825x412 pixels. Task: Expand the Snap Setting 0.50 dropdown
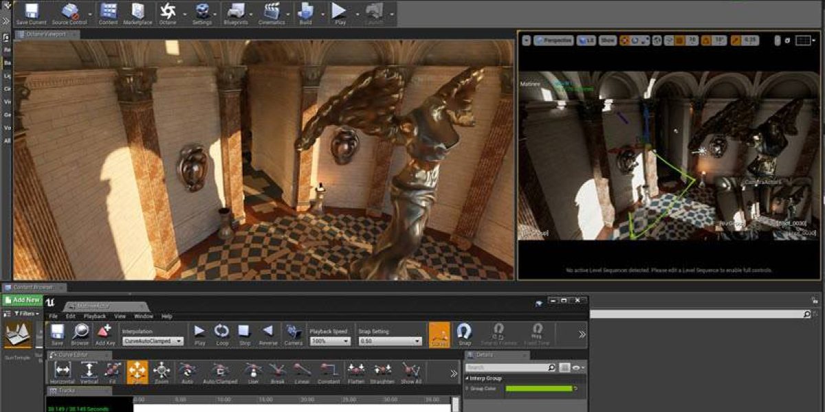tap(389, 341)
